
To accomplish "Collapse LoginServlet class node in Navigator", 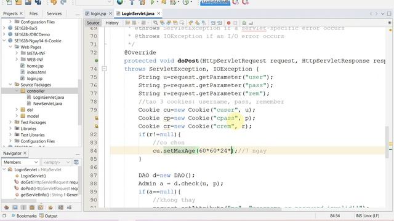I will click(4, 169).
